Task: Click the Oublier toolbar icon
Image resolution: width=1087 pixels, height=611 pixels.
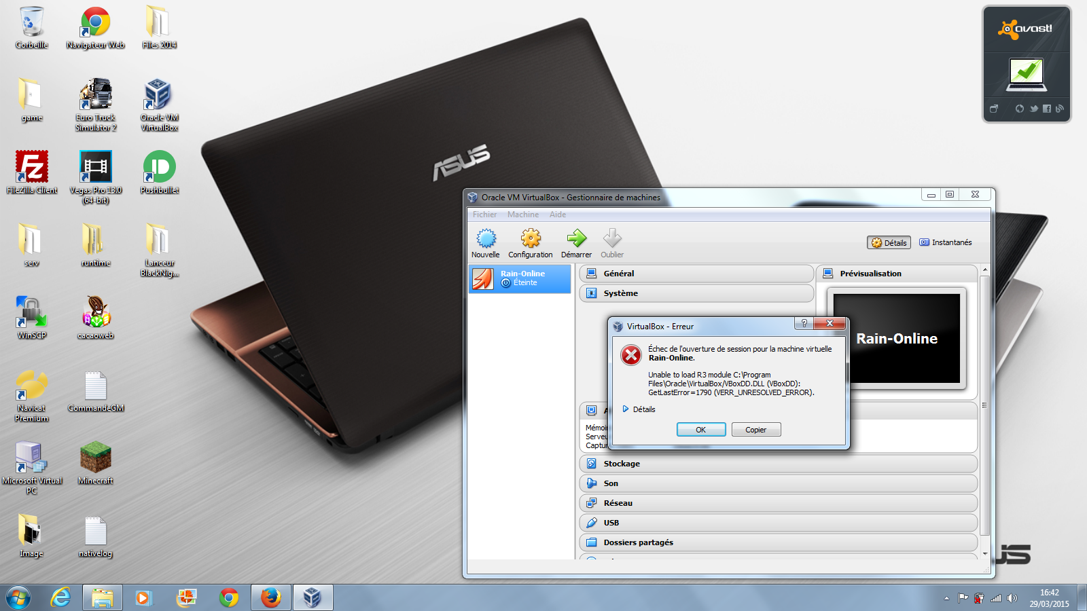Action: [612, 244]
